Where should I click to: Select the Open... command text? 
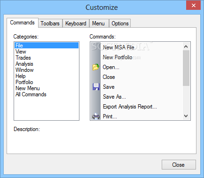[111, 67]
